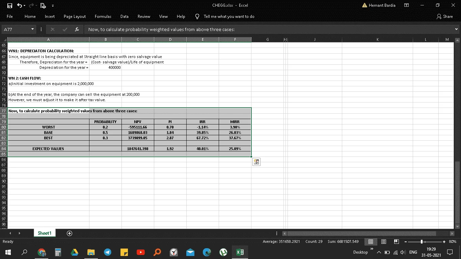
Task: Select column header G
Action: point(268,40)
